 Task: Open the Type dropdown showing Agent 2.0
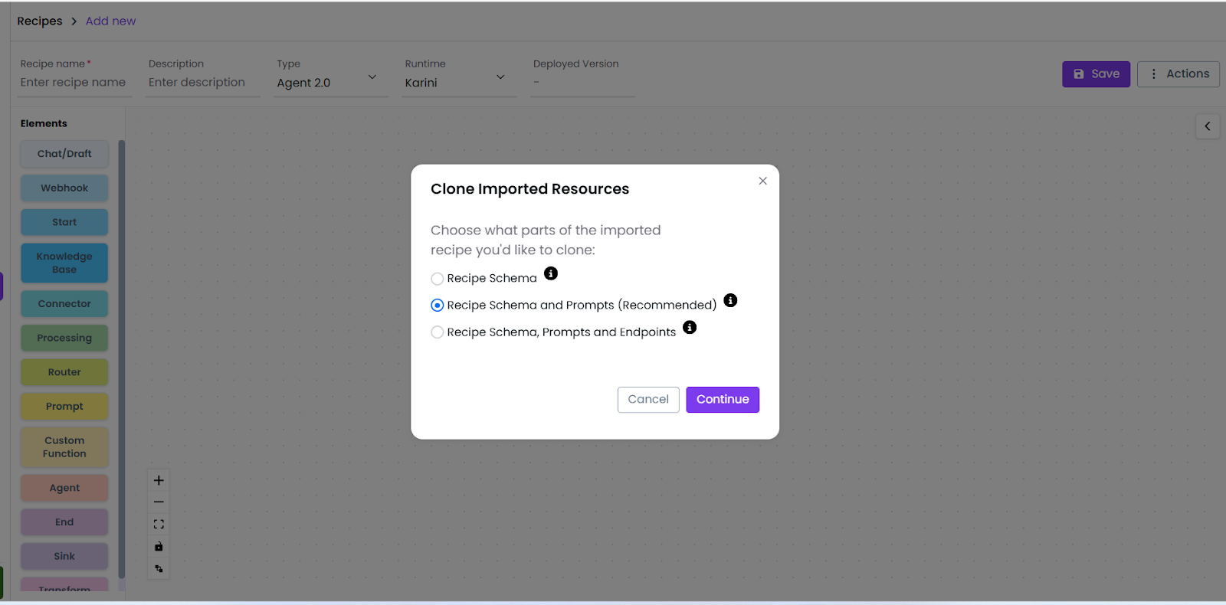(x=331, y=82)
